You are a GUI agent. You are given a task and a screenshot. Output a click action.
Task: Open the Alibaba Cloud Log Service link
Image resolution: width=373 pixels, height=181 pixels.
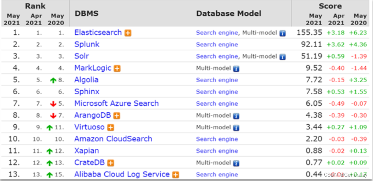coord(122,174)
